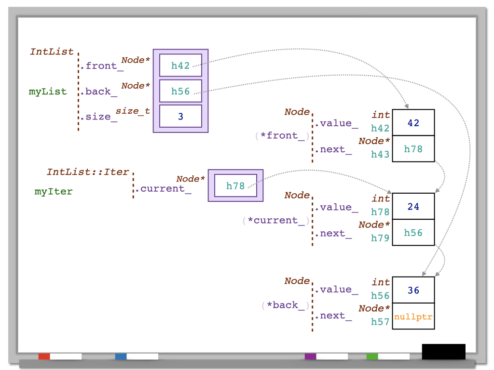494x370 pixels.
Task: Click the myList variable label
Action: tap(48, 92)
